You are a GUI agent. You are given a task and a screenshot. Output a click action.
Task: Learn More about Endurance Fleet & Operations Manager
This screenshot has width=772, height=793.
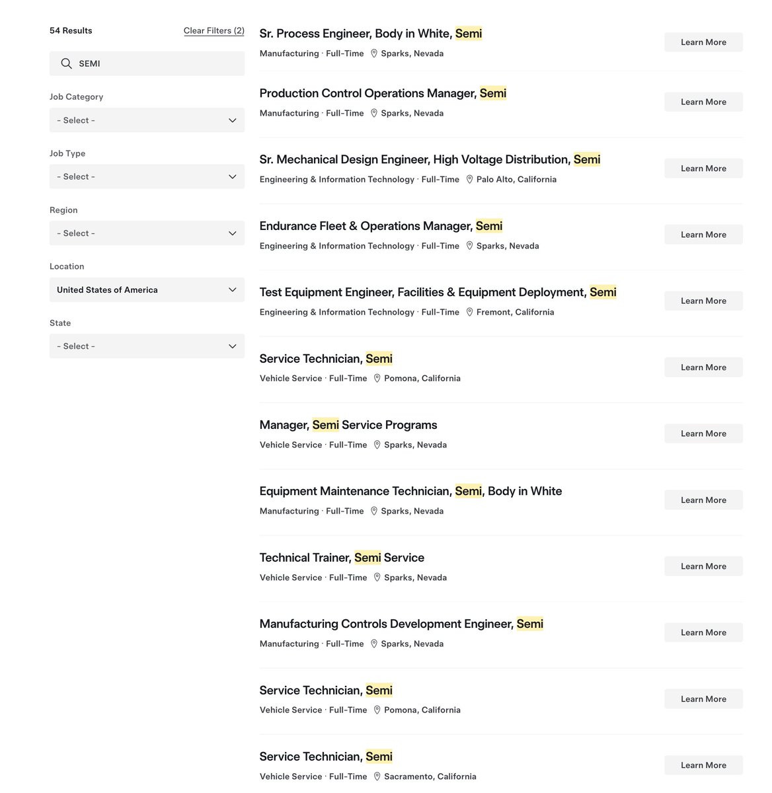tap(703, 235)
